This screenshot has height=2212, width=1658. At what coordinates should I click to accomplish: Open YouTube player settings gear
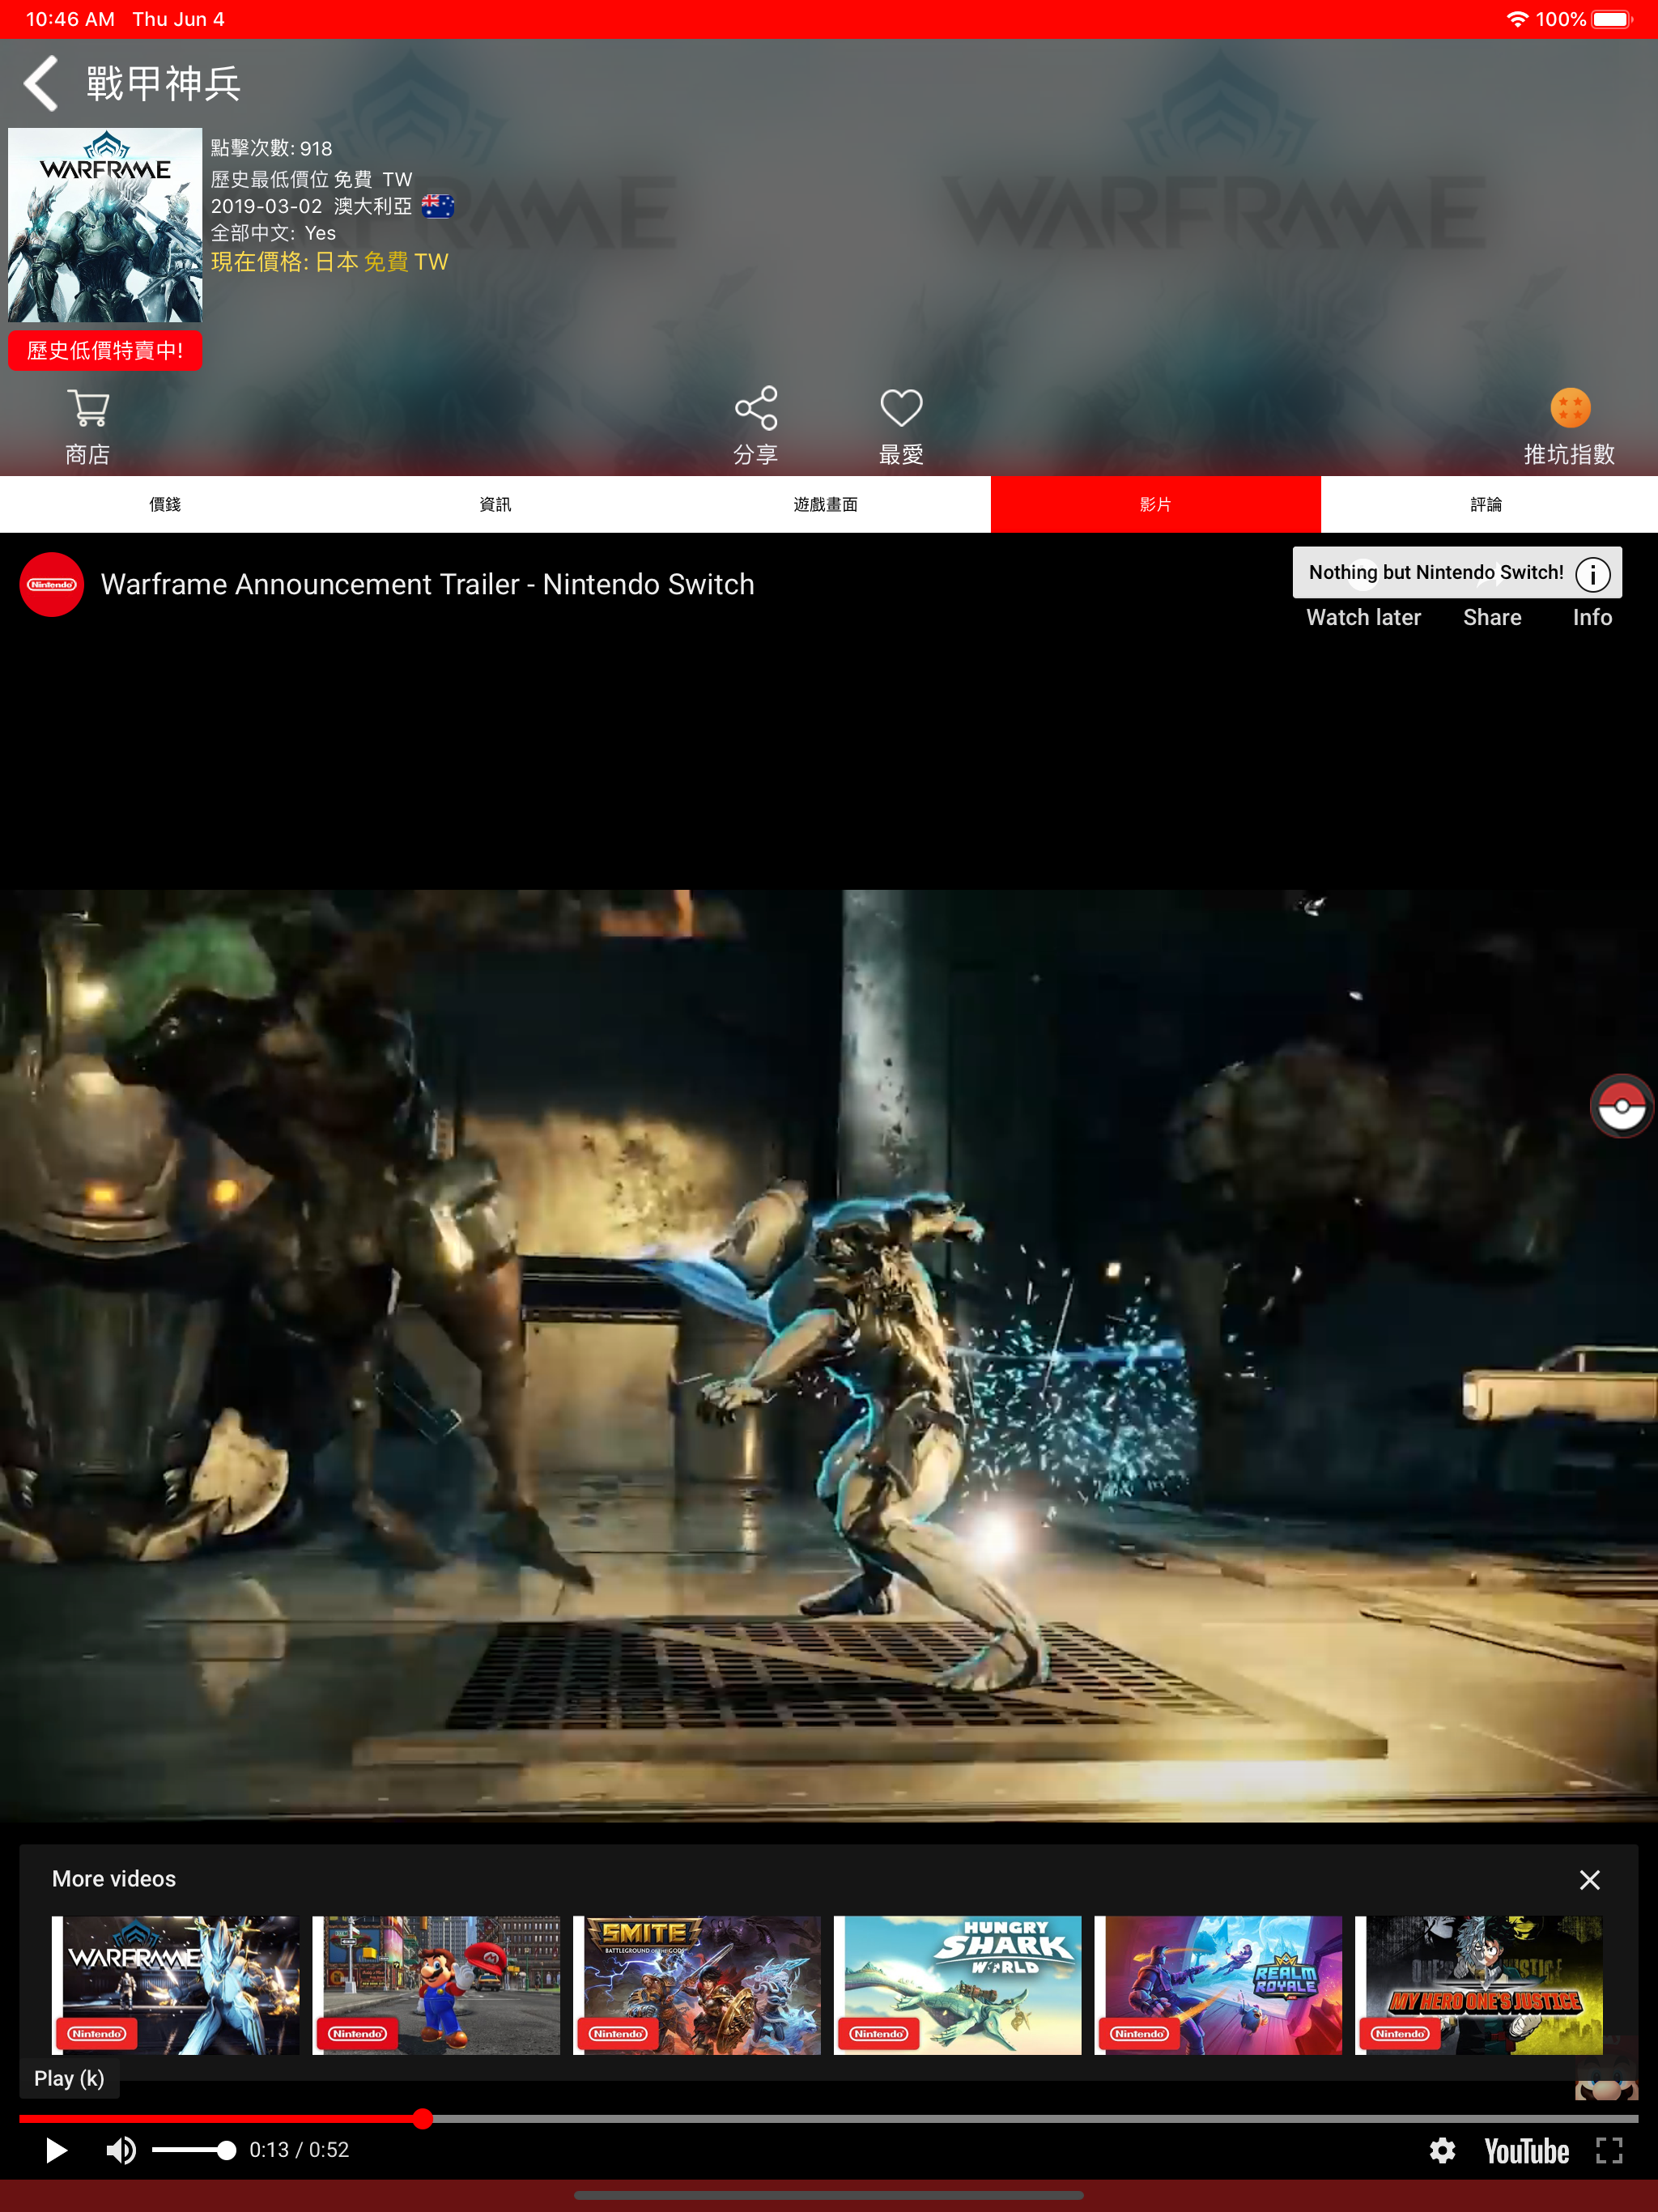[1442, 2151]
